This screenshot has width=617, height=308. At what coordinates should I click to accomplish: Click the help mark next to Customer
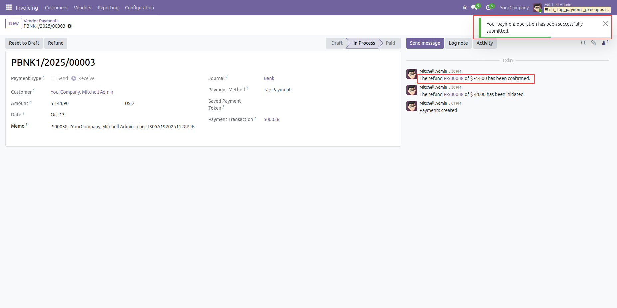click(34, 91)
